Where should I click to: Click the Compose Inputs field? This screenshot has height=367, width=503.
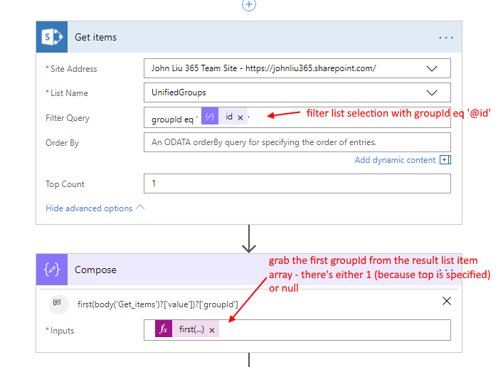coord(327,330)
